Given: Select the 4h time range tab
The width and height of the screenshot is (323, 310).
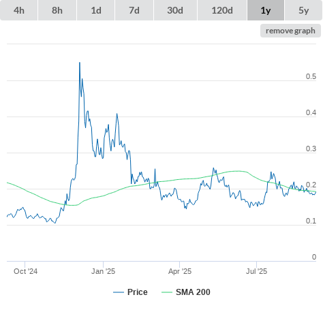Looking at the screenshot, I should [x=19, y=10].
